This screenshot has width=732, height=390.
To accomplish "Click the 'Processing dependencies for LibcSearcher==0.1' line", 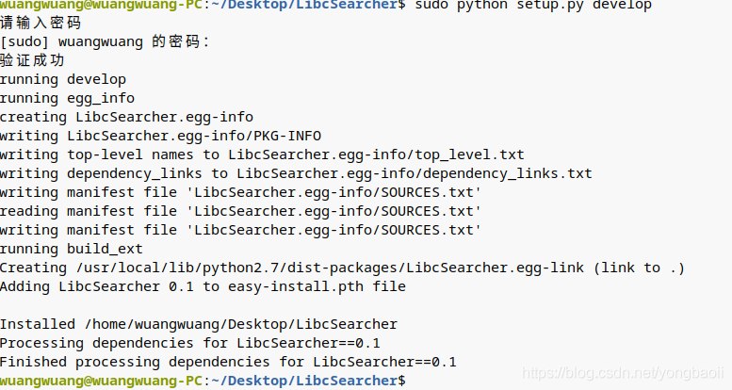I will [x=189, y=343].
